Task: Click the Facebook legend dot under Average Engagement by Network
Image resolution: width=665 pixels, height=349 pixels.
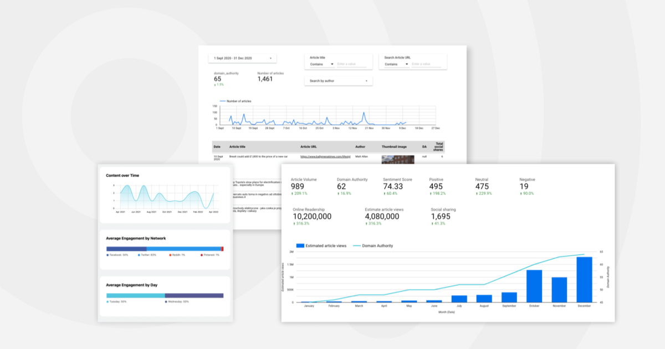Action: pos(108,255)
